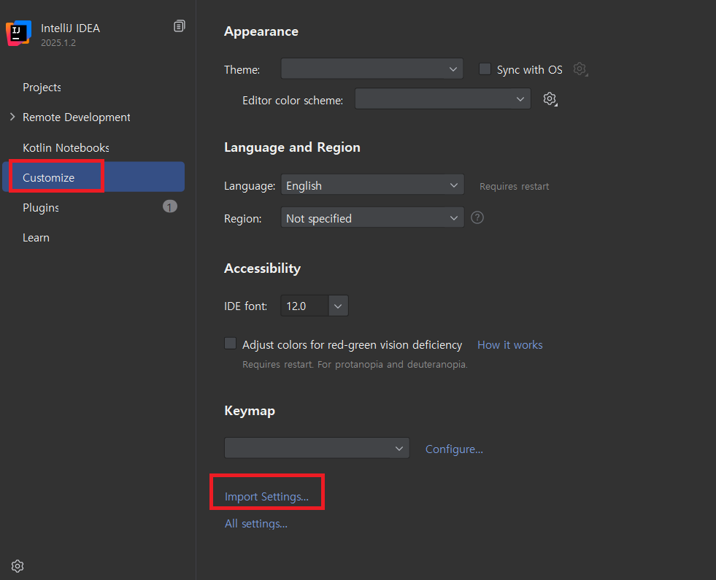This screenshot has width=716, height=580.
Task: Click the gear icon next to Sync with OS
Action: point(580,69)
